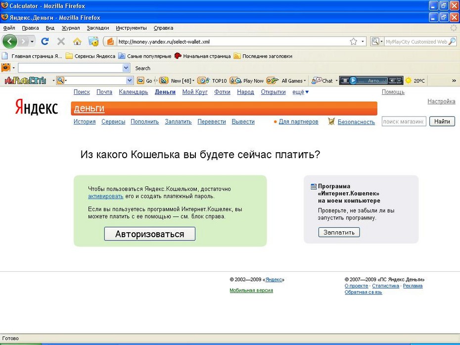Open the MyPlayCity logo dropdown arrow
Viewport: 460px width, 345px height.
coord(53,81)
